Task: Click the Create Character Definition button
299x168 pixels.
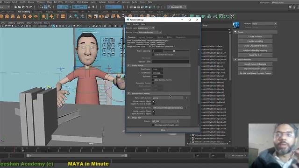Action: coord(255,46)
